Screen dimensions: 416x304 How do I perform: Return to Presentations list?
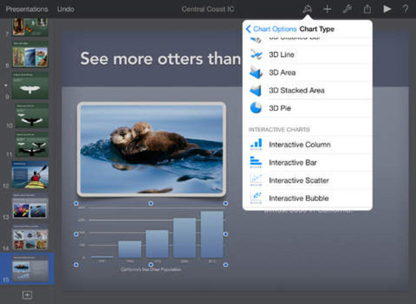(27, 9)
